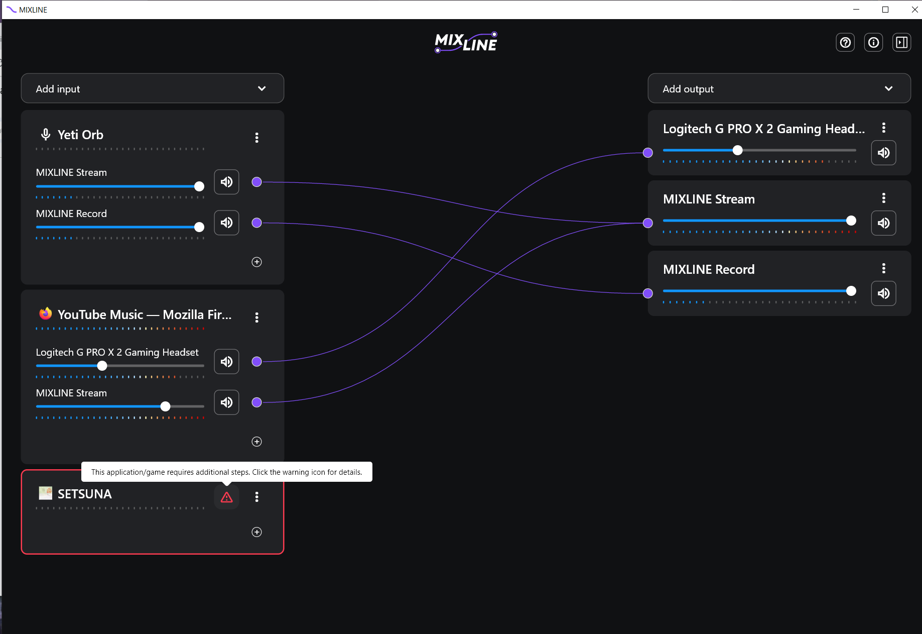The height and width of the screenshot is (634, 922).
Task: Open Logitech G PRO X 2 output options menu
Action: 884,128
